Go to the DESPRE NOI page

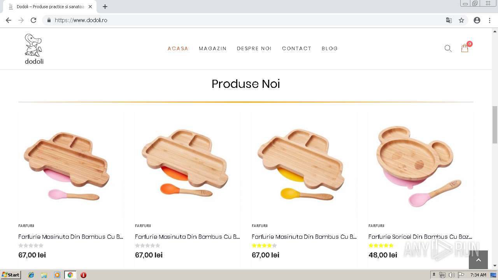(x=254, y=49)
